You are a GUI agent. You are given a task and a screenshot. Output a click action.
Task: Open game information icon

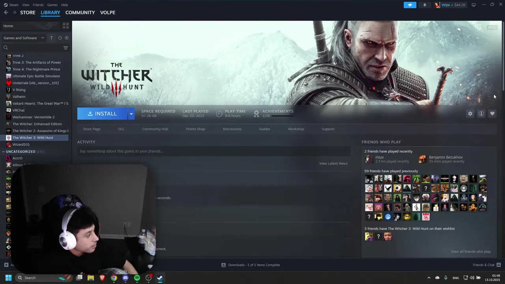point(481,114)
